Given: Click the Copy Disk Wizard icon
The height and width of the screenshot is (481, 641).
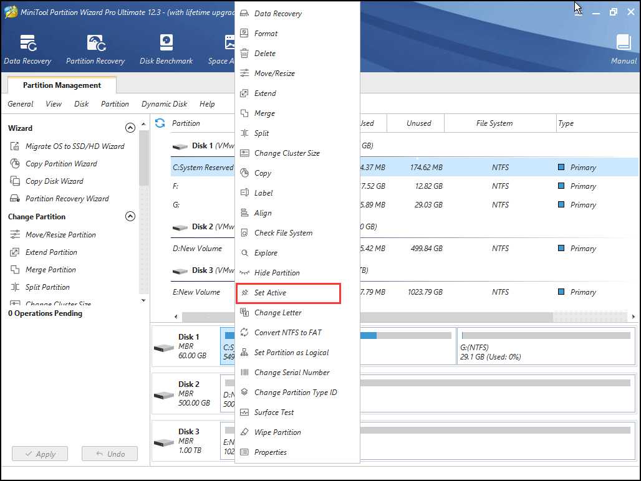Looking at the screenshot, I should click(15, 181).
